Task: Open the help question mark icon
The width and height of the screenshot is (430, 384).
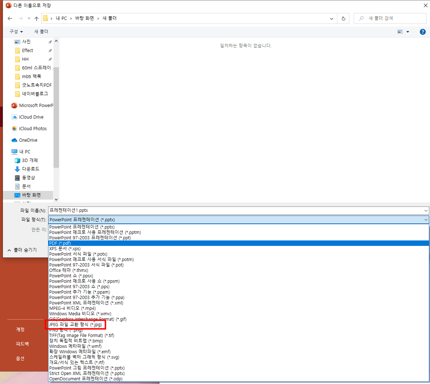Action: [423, 32]
